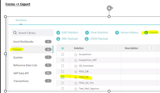160x93 pixels.
Task: Click the AccessForm solution name
Action: (x=85, y=54)
